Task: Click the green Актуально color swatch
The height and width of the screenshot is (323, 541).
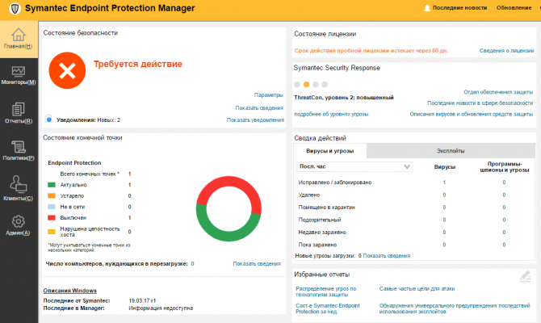Action: 50,185
